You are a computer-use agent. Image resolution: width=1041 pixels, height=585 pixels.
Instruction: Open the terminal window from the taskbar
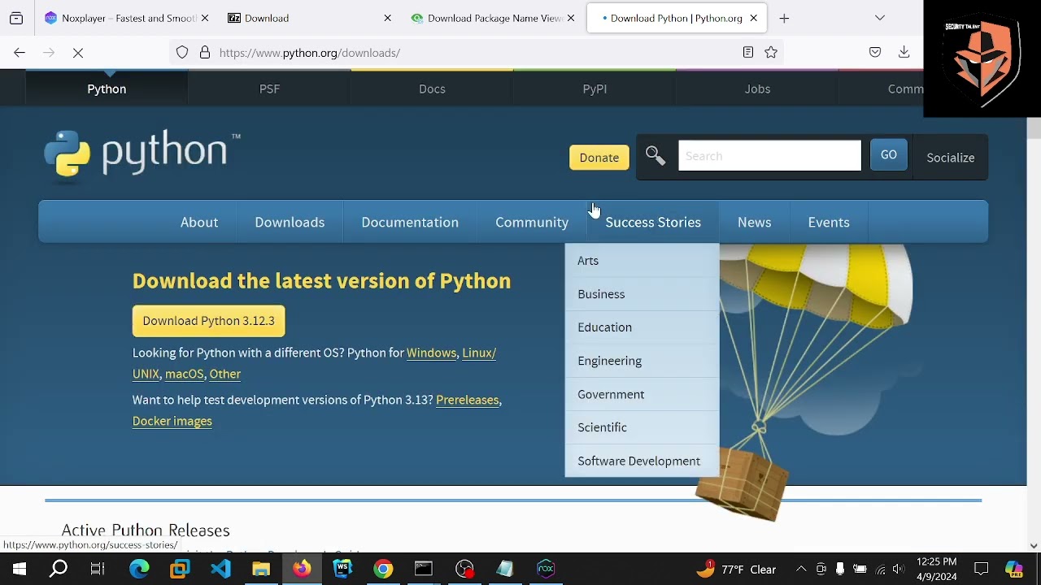424,569
